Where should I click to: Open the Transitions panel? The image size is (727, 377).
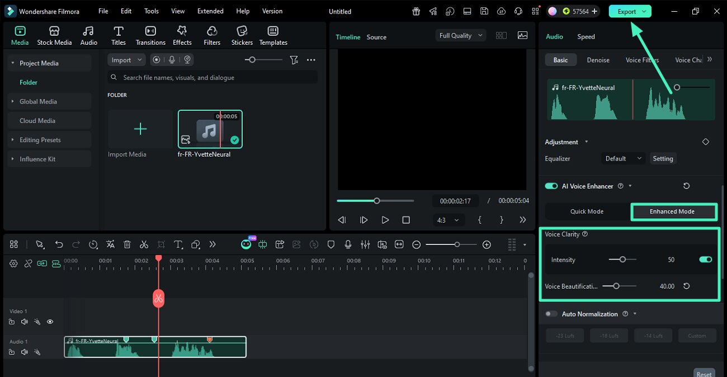click(x=150, y=36)
